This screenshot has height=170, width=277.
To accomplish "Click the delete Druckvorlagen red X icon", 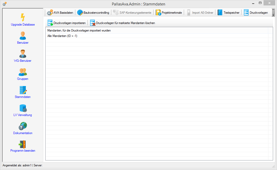I will [93, 23].
